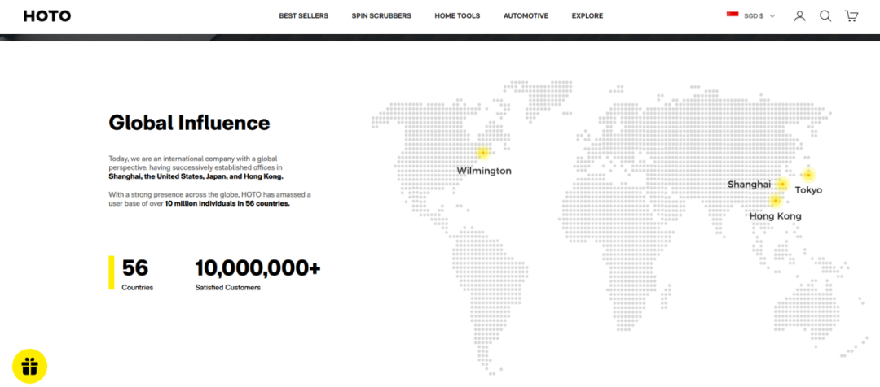The height and width of the screenshot is (387, 880).
Task: Expand the SGD $ currency dropdown
Action: tap(754, 15)
